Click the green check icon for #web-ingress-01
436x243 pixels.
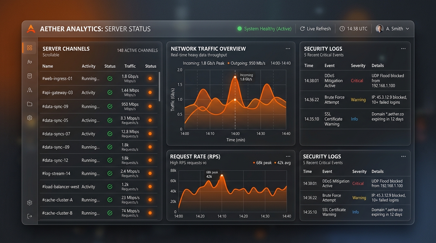click(x=110, y=78)
